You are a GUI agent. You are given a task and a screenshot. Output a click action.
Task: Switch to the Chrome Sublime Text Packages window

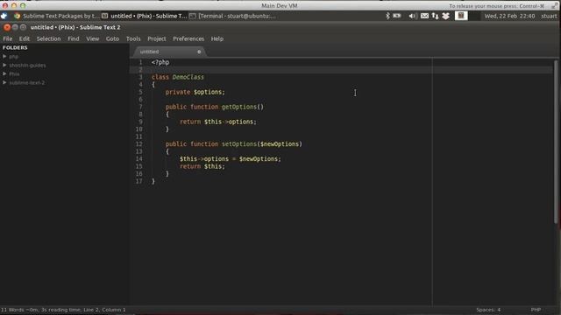(56, 16)
